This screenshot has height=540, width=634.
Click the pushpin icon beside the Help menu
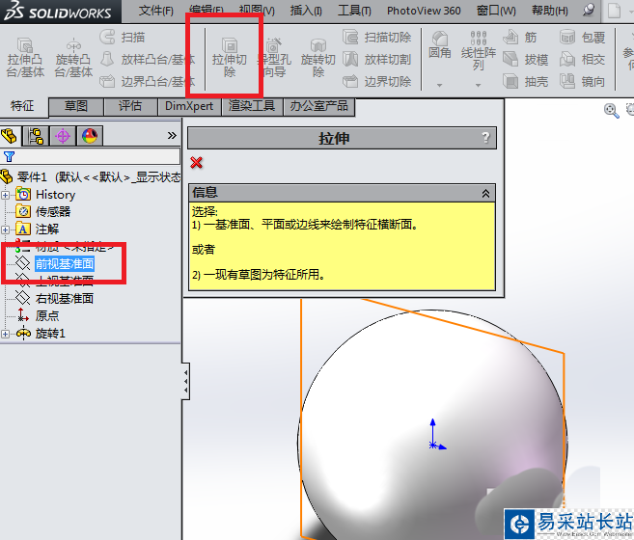coord(589,10)
